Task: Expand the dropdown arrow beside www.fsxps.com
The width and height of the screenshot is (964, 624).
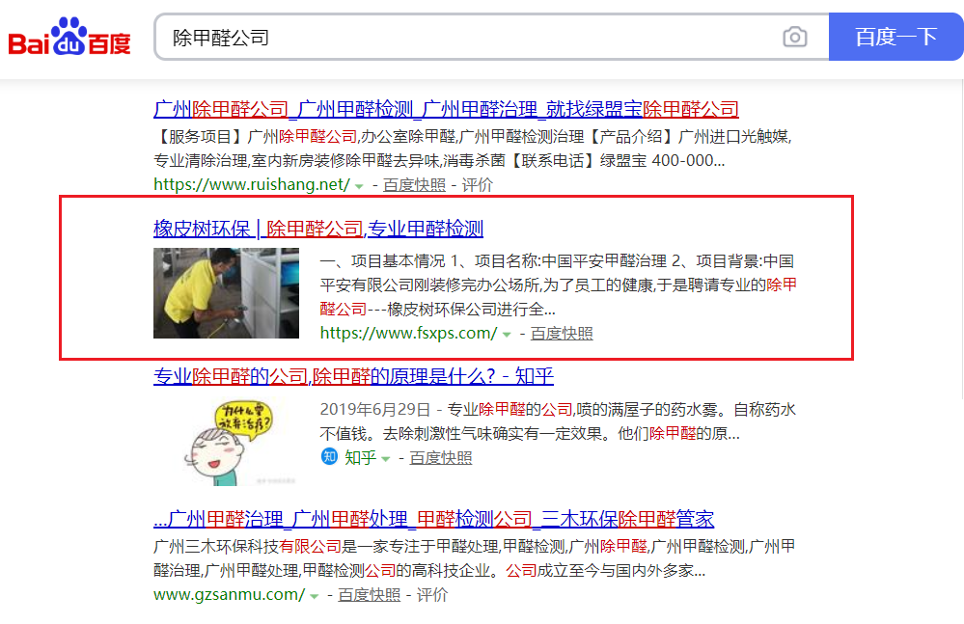Action: pyautogui.click(x=507, y=333)
